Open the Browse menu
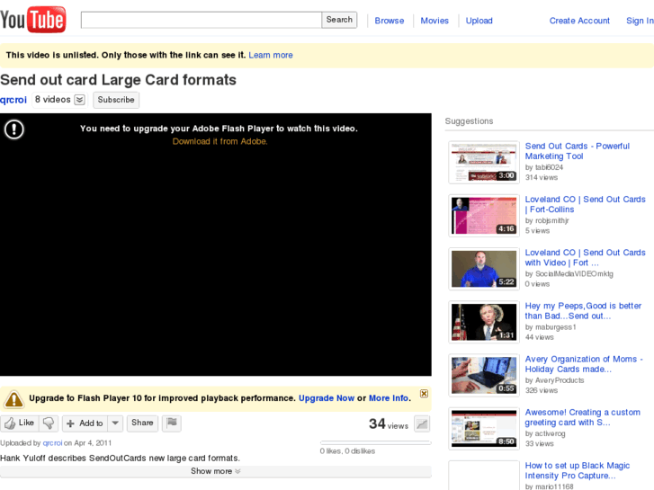 click(390, 21)
